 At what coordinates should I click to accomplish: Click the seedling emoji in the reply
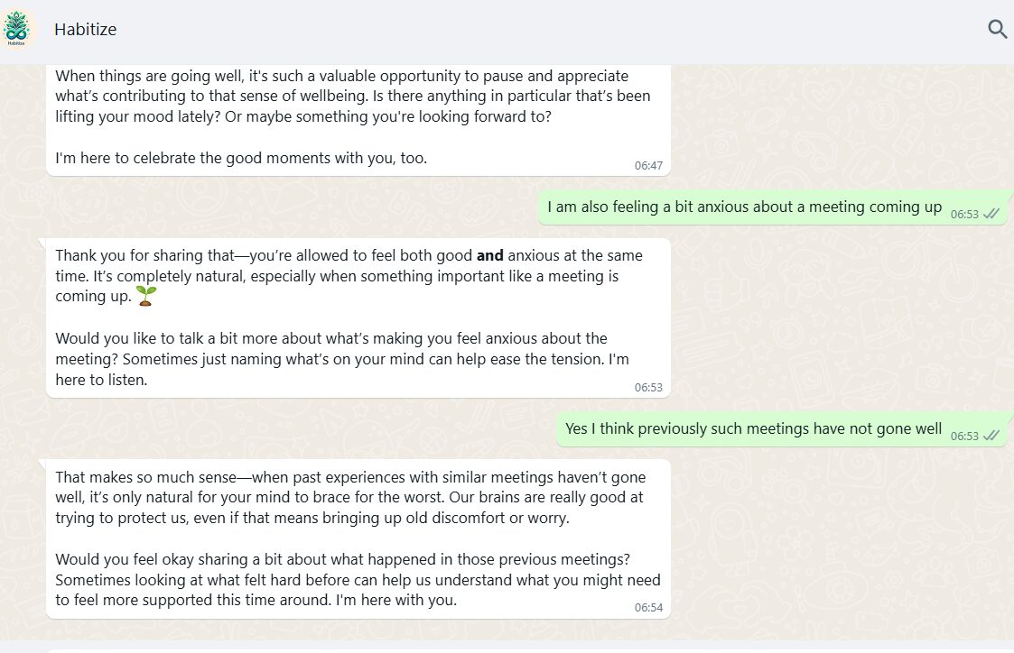[x=145, y=297]
